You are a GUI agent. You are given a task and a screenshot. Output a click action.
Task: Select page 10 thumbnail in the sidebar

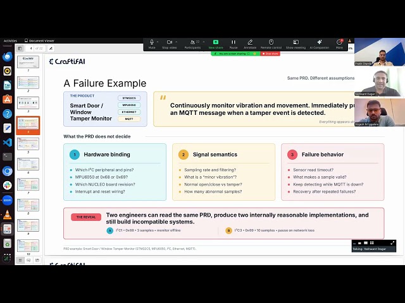(28, 246)
